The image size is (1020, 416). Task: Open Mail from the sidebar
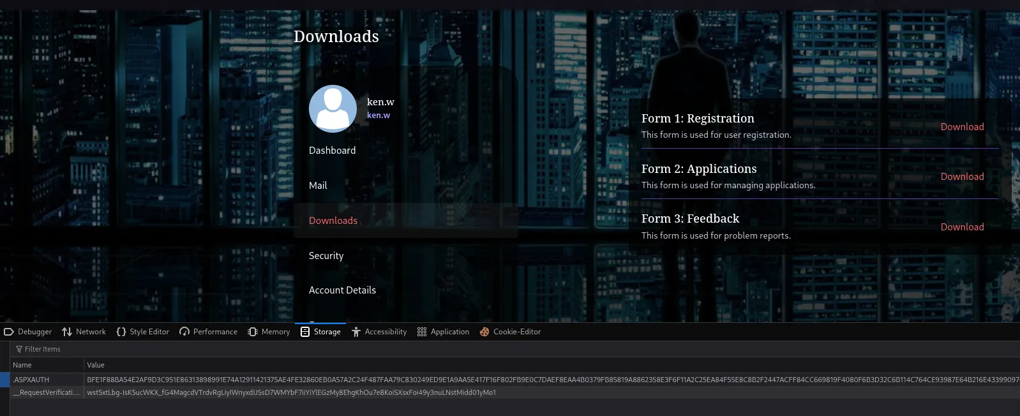tap(318, 186)
